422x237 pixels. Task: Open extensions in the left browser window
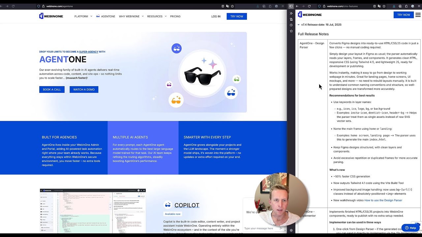tap(270, 6)
